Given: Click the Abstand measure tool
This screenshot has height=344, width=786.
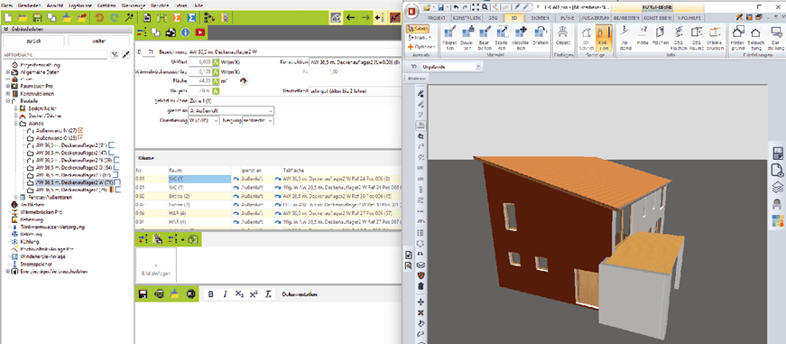Looking at the screenshot, I should click(x=626, y=39).
